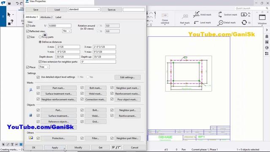Viewport: 270px width, 152px height.
Task: Click the globe icon in side pane
Action: [267, 48]
